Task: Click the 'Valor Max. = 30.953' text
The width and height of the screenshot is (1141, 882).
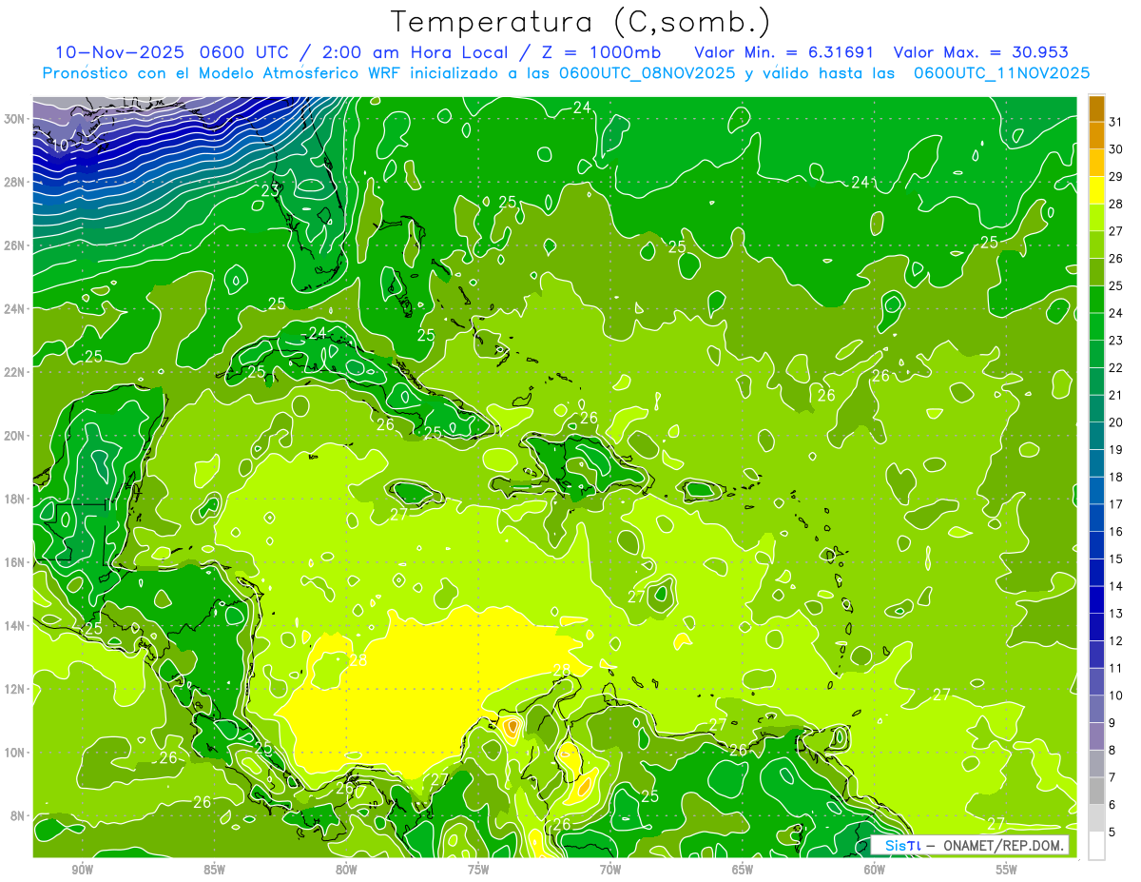Action: (x=981, y=52)
